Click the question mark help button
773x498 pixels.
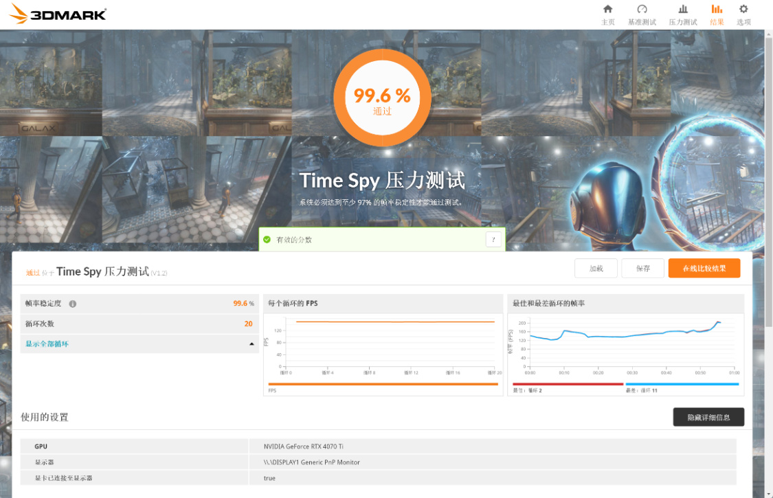point(493,240)
